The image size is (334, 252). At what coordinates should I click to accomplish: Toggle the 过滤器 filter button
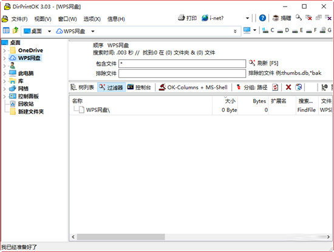click(111, 87)
